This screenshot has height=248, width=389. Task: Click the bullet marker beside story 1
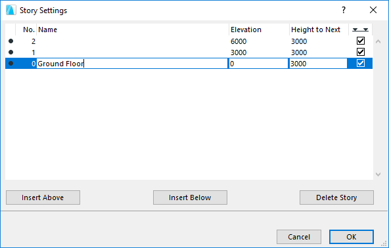point(11,52)
